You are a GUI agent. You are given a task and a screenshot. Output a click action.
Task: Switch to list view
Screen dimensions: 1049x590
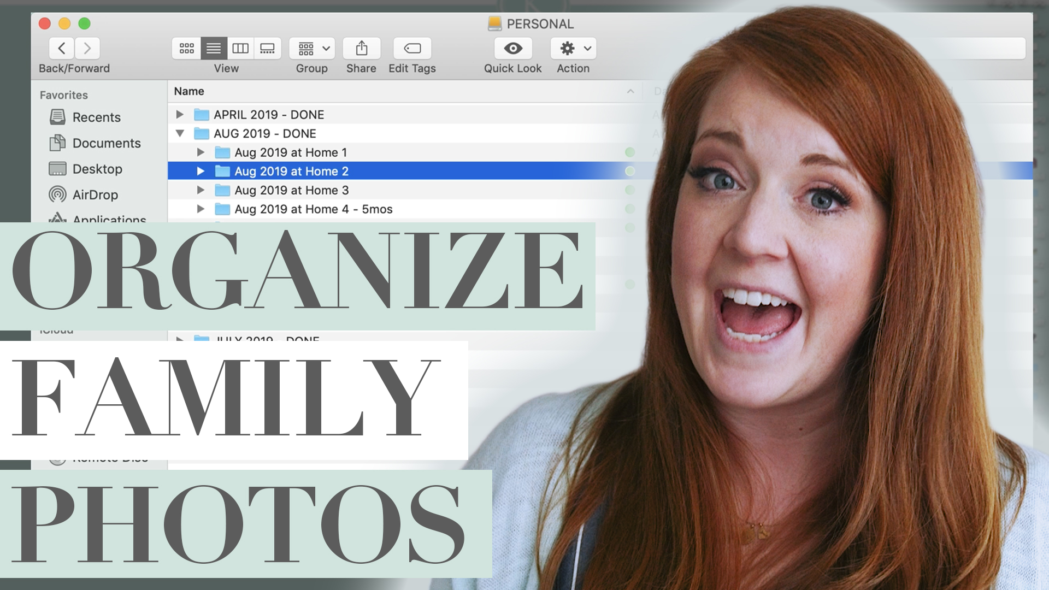(214, 48)
